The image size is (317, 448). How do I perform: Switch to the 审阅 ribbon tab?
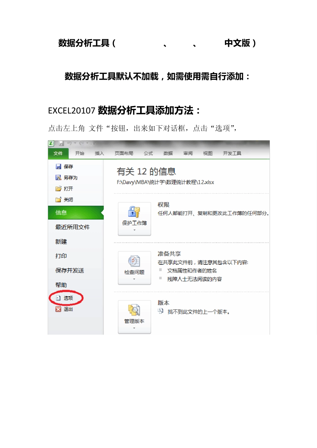click(188, 153)
